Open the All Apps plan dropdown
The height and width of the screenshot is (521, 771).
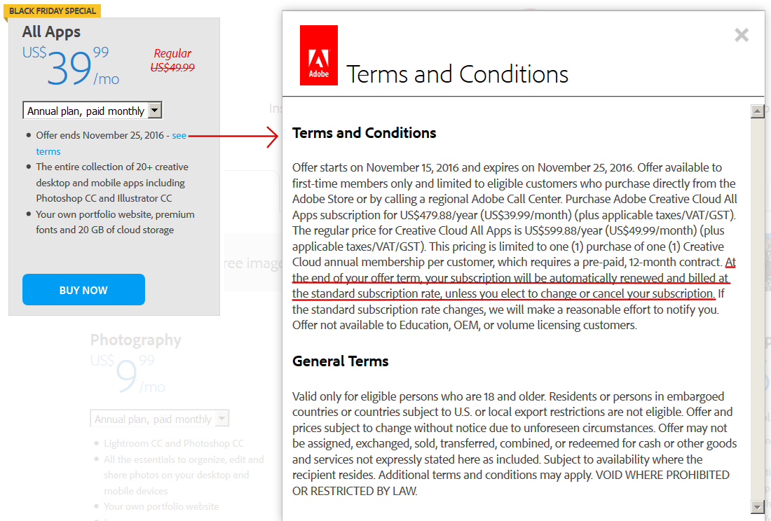pos(93,111)
